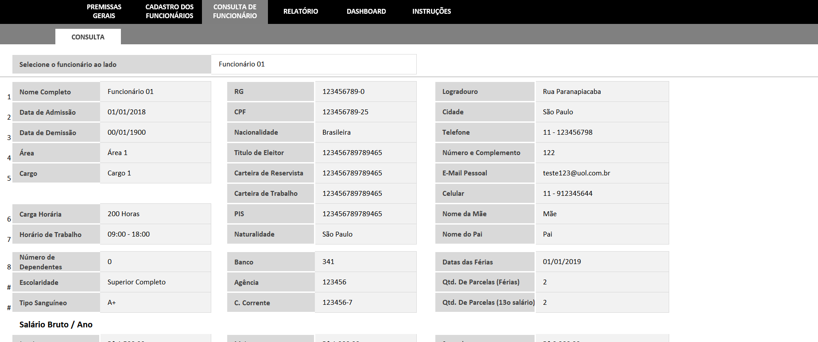Screen dimensions: 818x342
Task: Open the employee selector showing Funcionário 01
Action: coord(314,64)
